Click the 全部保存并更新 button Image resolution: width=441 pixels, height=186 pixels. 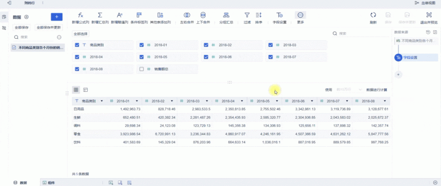(49, 27)
